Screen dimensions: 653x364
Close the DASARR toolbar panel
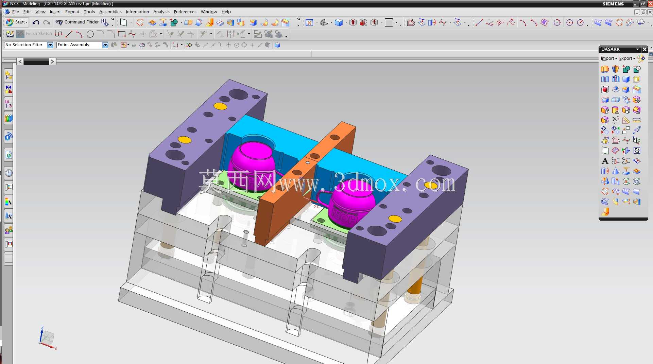coord(644,50)
